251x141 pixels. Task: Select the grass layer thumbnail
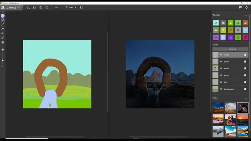point(215,61)
